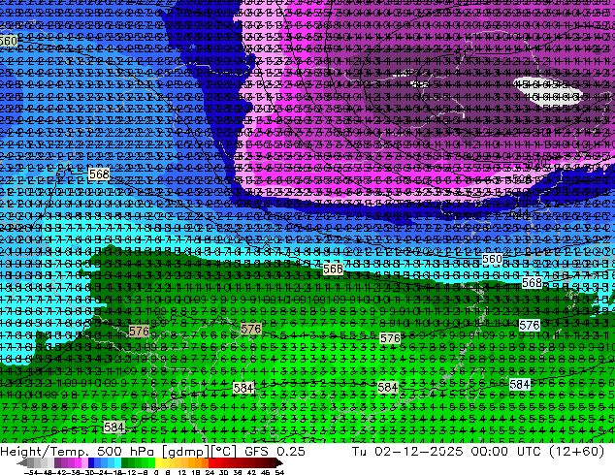
Task: Click the '54' legend value at the right end
Action: coord(278,472)
